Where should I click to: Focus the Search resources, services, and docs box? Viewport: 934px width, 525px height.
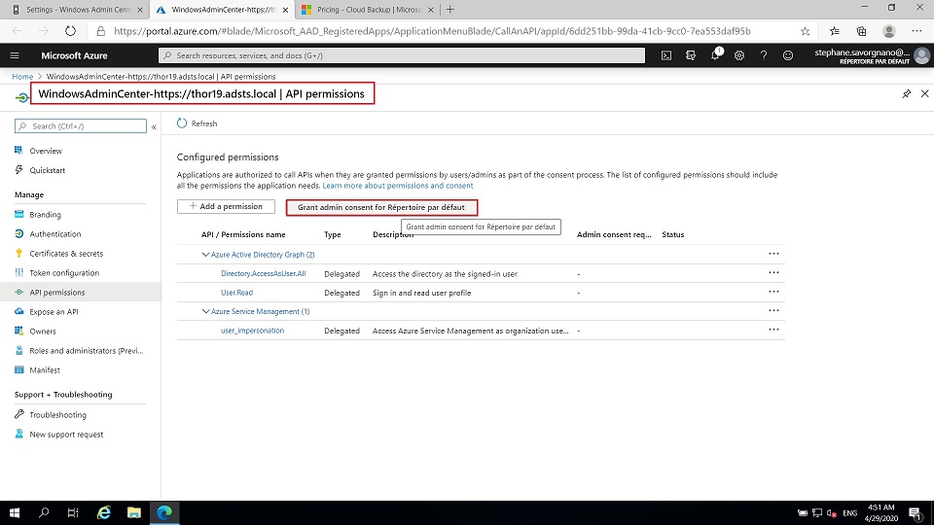[x=402, y=55]
